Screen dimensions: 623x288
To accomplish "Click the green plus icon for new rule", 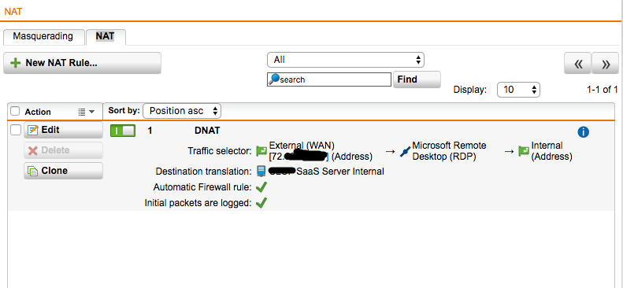I will [x=15, y=63].
